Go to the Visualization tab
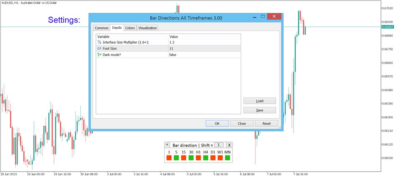 coord(148,28)
